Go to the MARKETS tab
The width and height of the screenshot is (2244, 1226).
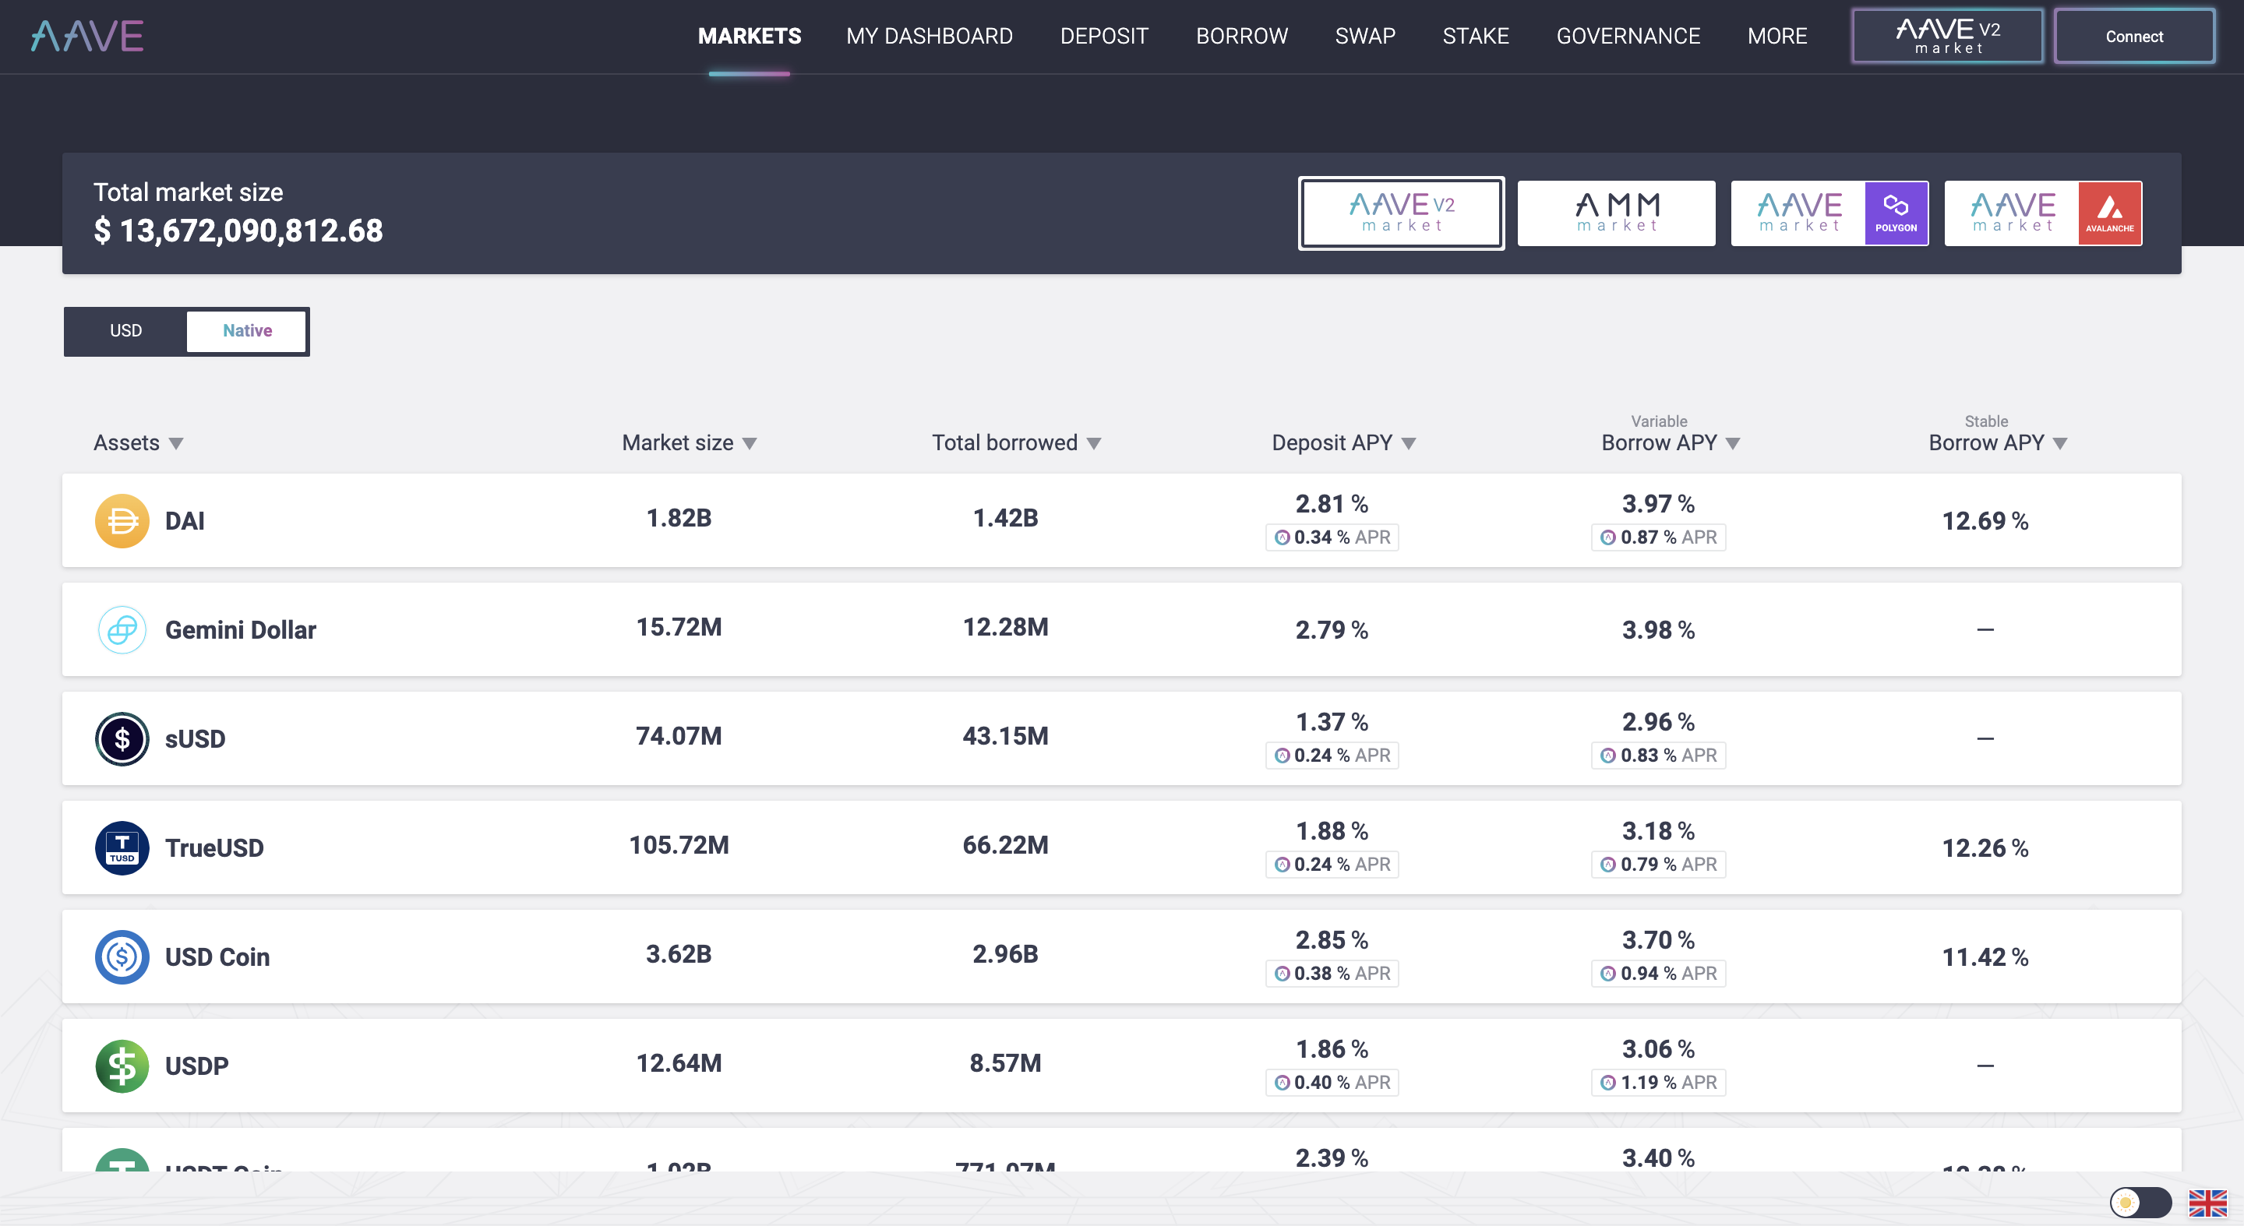tap(749, 37)
